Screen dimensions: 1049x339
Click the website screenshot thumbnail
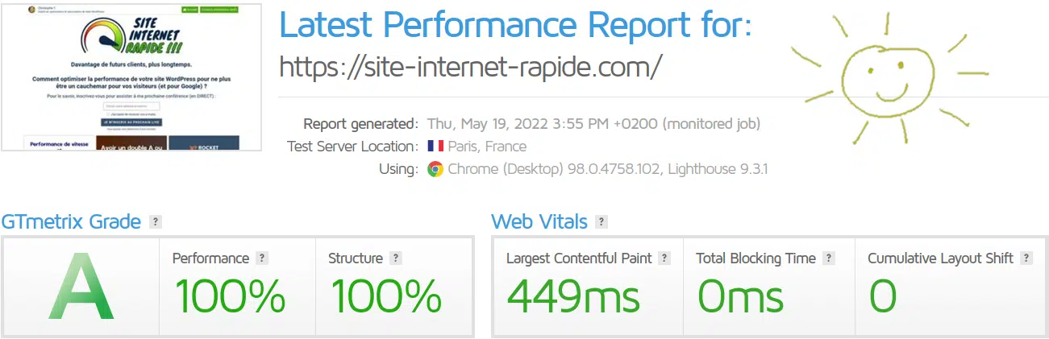tap(132, 76)
